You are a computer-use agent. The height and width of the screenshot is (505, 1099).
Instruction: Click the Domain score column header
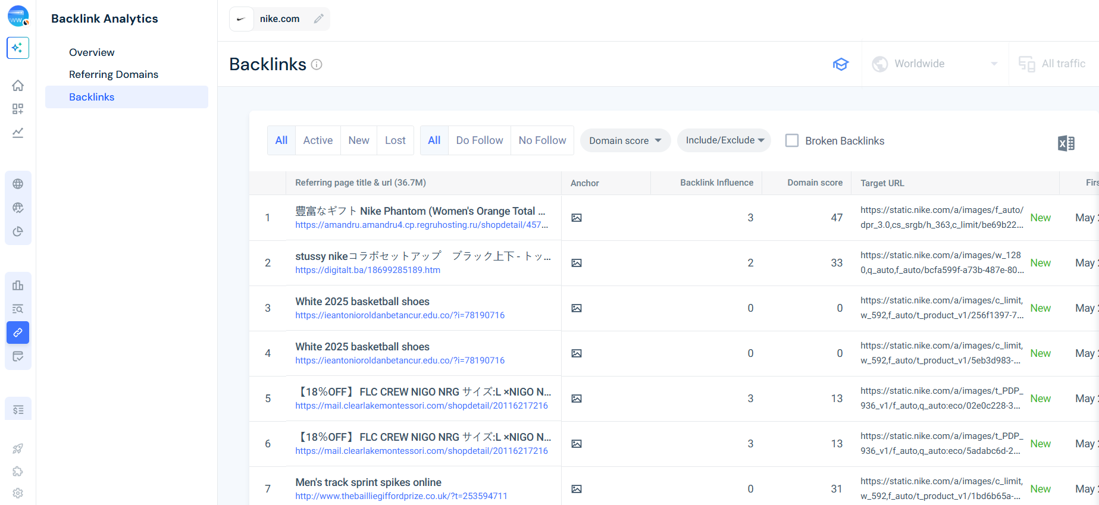(x=815, y=183)
